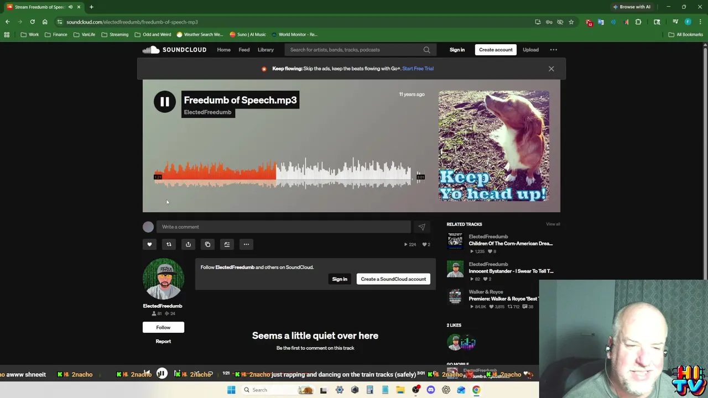Repost the track using the repost icon
Viewport: 708px width, 398px height.
(x=169, y=244)
